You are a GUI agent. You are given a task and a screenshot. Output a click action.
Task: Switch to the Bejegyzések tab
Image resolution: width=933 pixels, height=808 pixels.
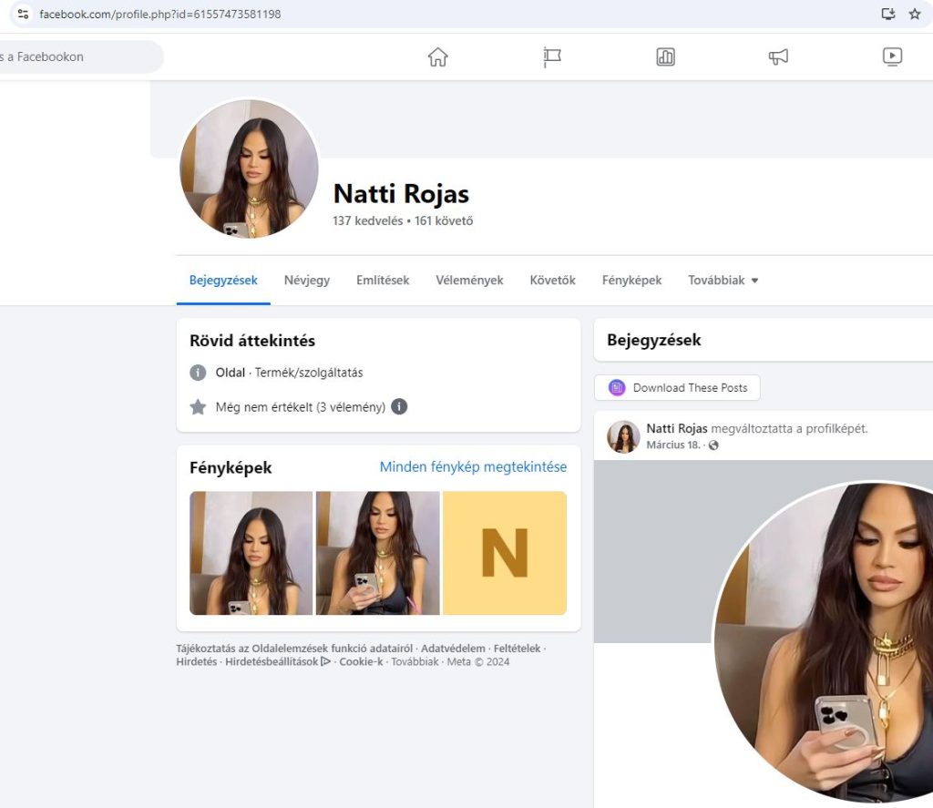click(x=223, y=281)
